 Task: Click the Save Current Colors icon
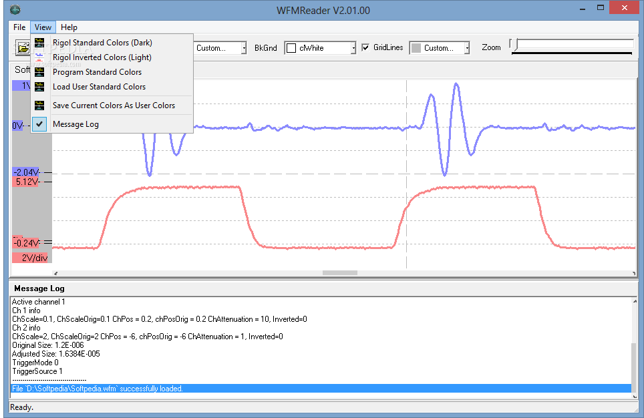click(39, 106)
